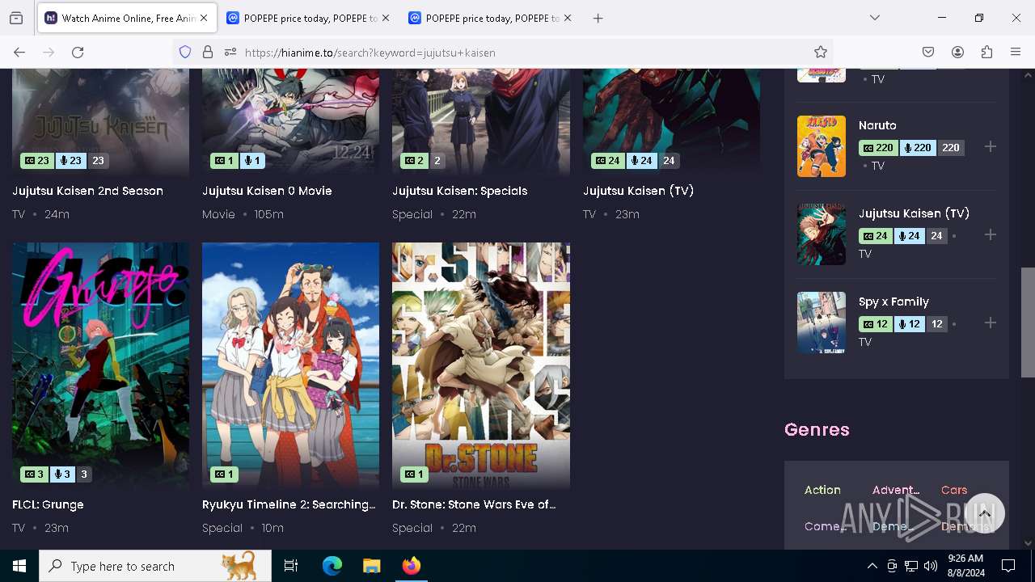Close the Watch Anime Online tab
Viewport: 1035px width, 582px height.
click(204, 18)
